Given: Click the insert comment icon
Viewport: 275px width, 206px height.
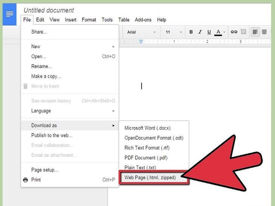Looking at the screenshot, I should click(x=243, y=32).
